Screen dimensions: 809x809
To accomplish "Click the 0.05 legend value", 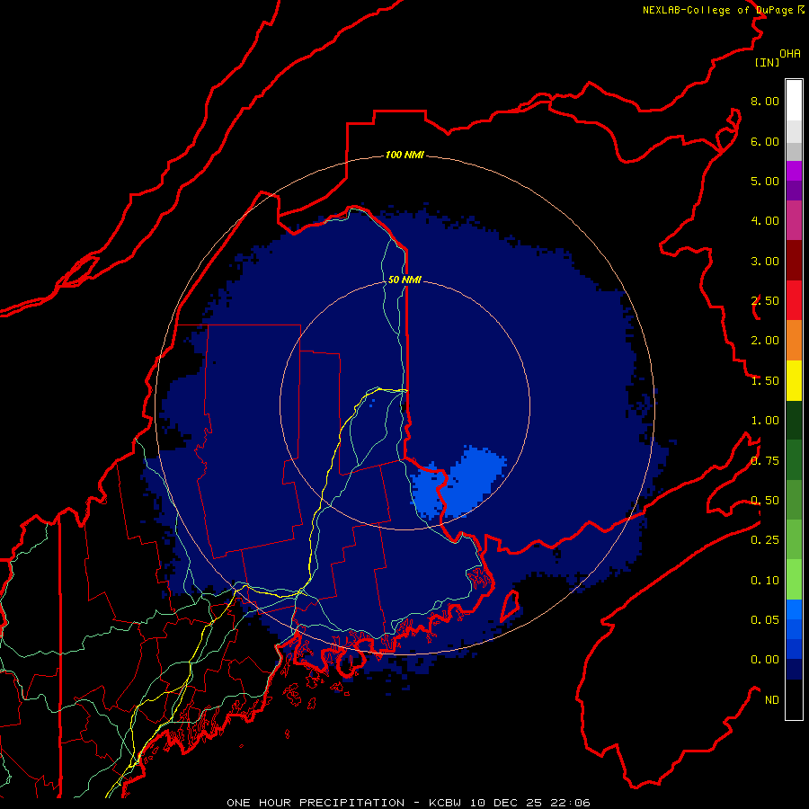I will click(x=765, y=620).
